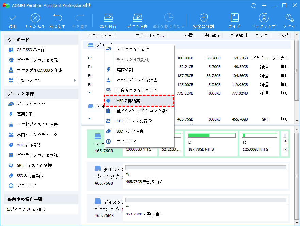
Task: Open the OSを移行 toolbar tool
Action: [108, 21]
